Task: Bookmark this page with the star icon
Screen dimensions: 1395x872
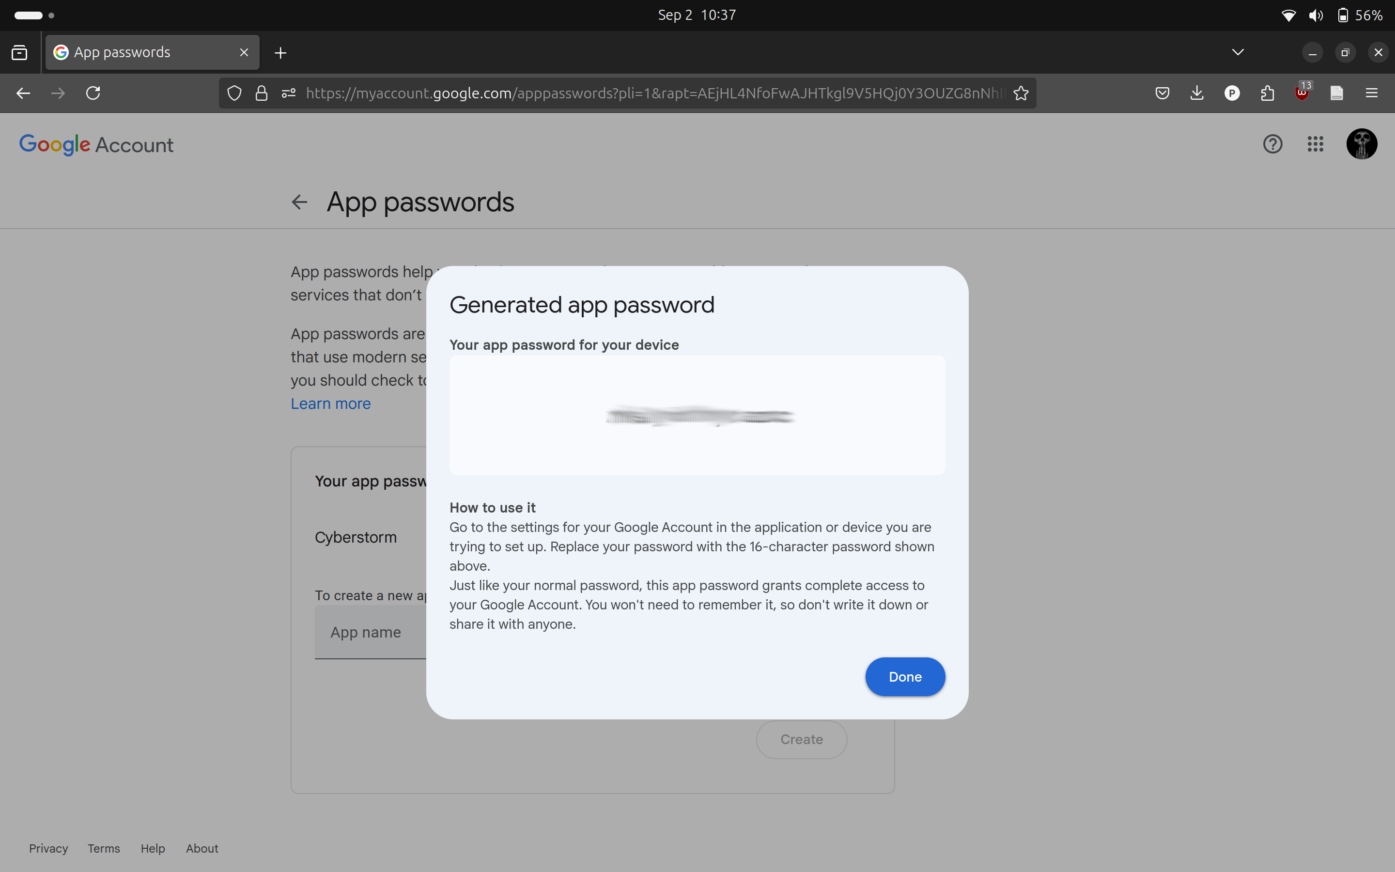Action: click(1020, 93)
